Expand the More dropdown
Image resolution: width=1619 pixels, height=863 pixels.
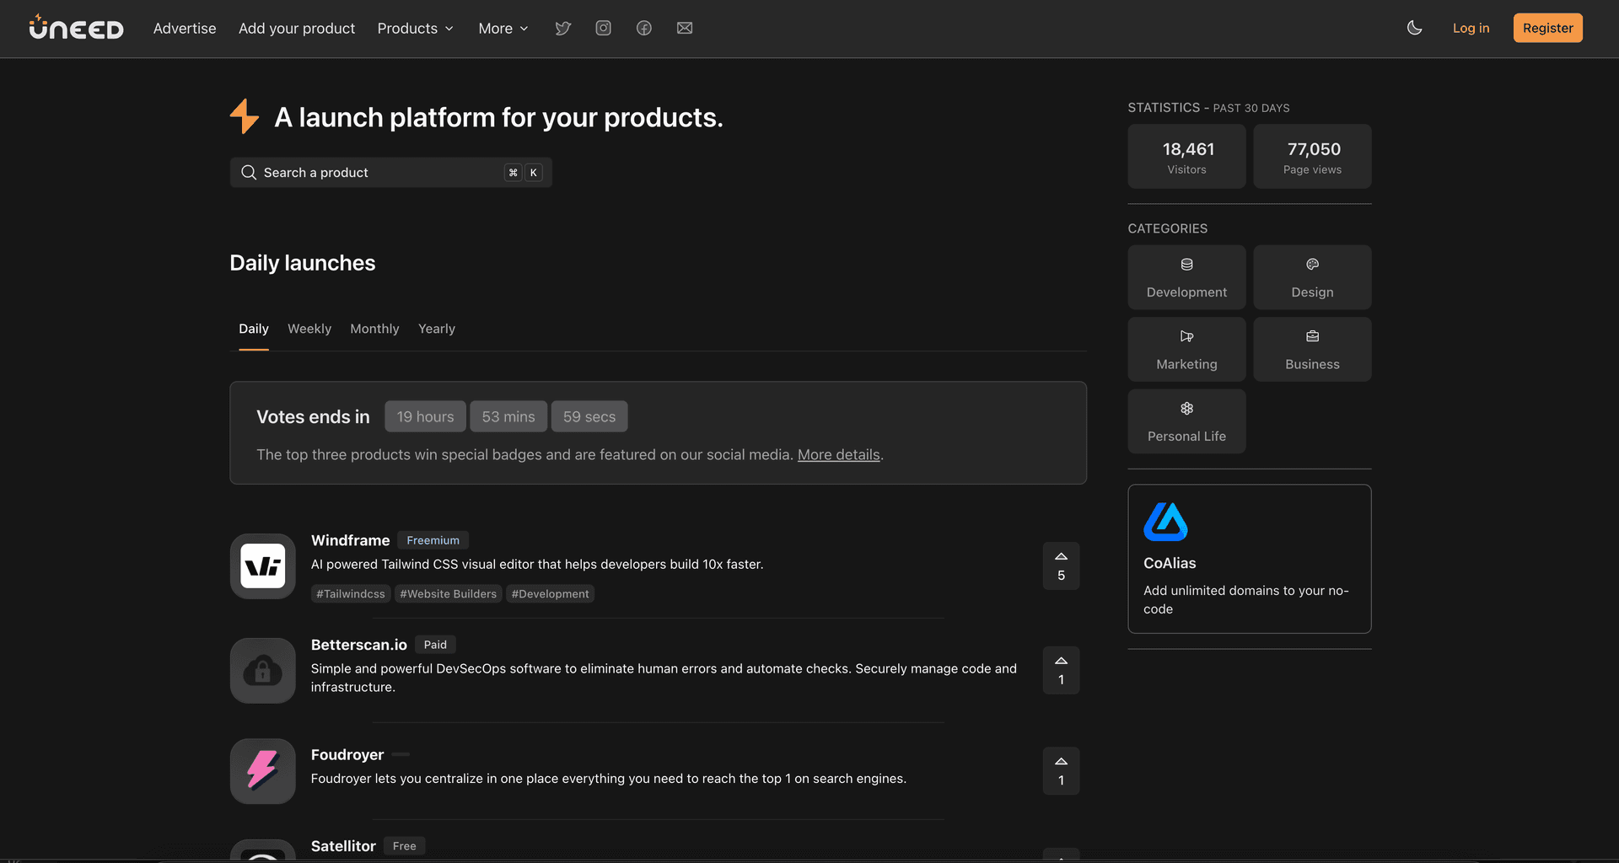[503, 28]
